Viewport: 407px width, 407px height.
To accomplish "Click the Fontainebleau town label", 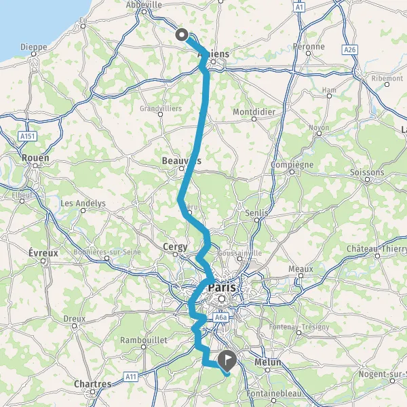I will coord(274,393).
